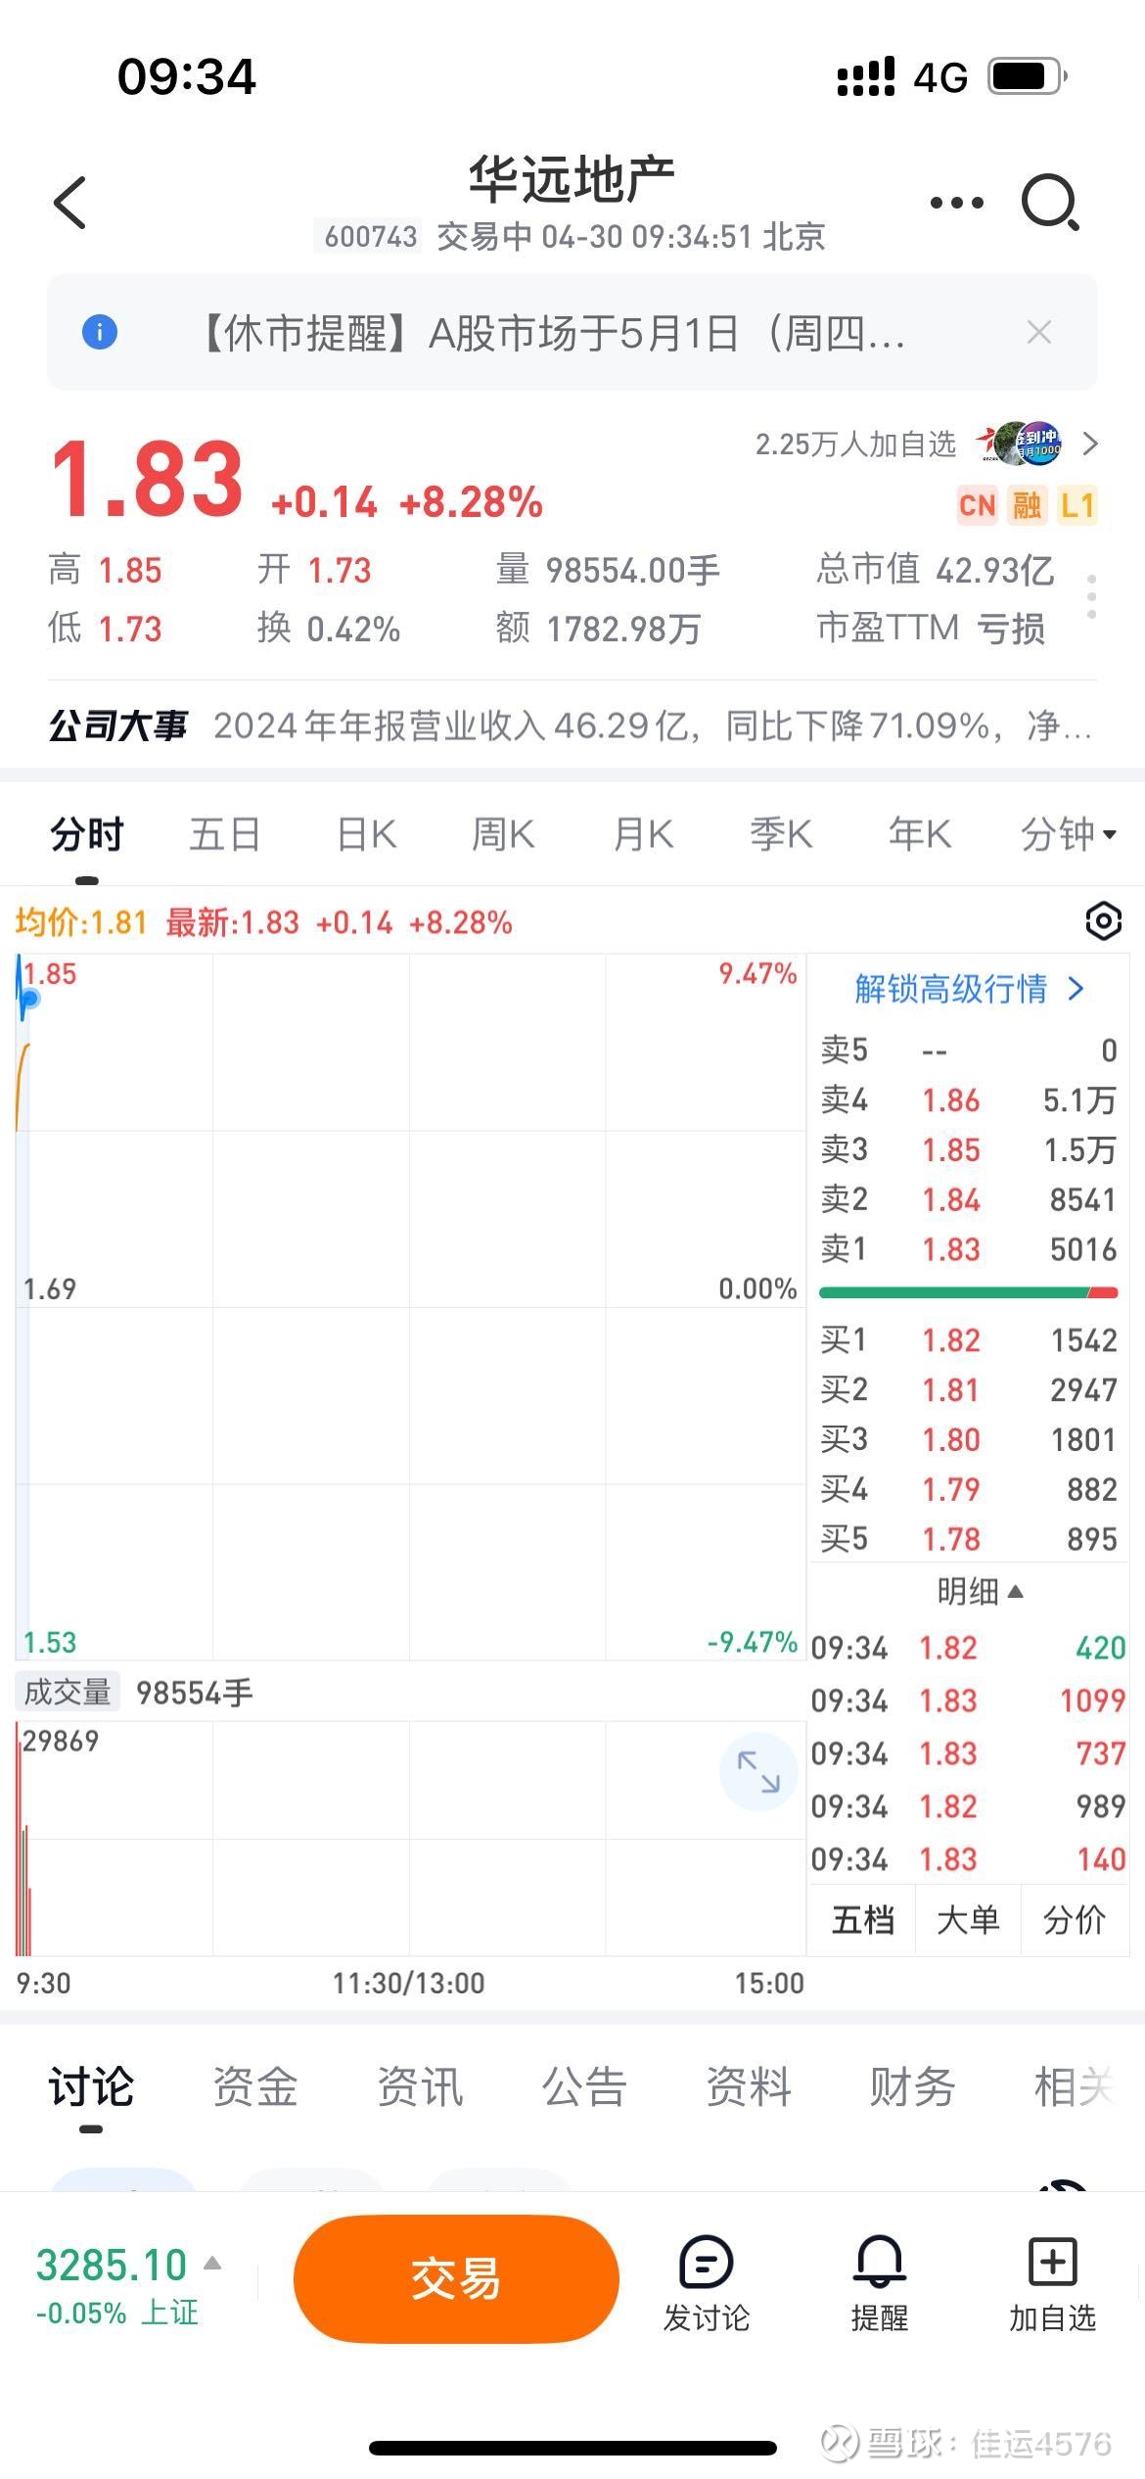Tap the L1 quote level badge
1145x2479 pixels.
point(1076,505)
